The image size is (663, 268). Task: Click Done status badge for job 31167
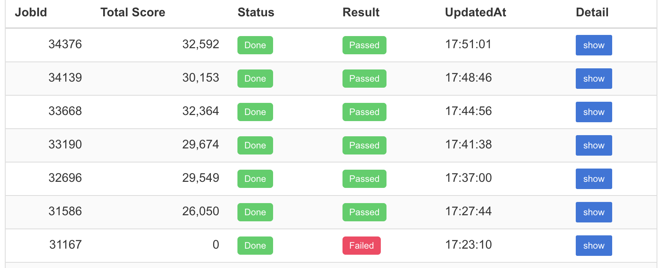[x=255, y=246]
